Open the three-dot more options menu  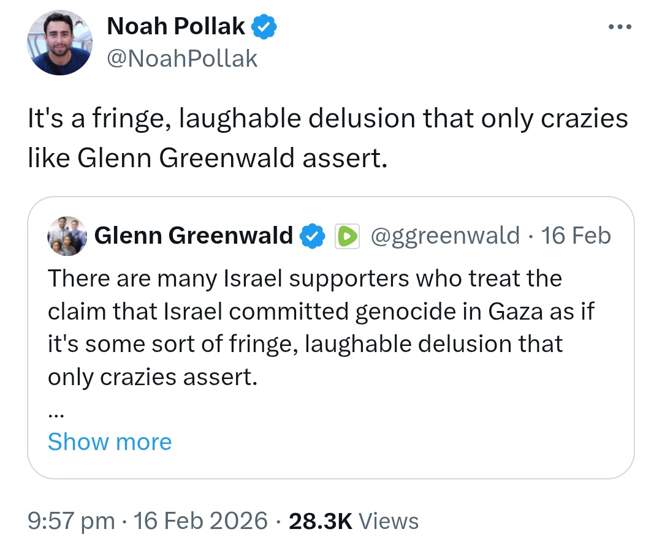620,27
